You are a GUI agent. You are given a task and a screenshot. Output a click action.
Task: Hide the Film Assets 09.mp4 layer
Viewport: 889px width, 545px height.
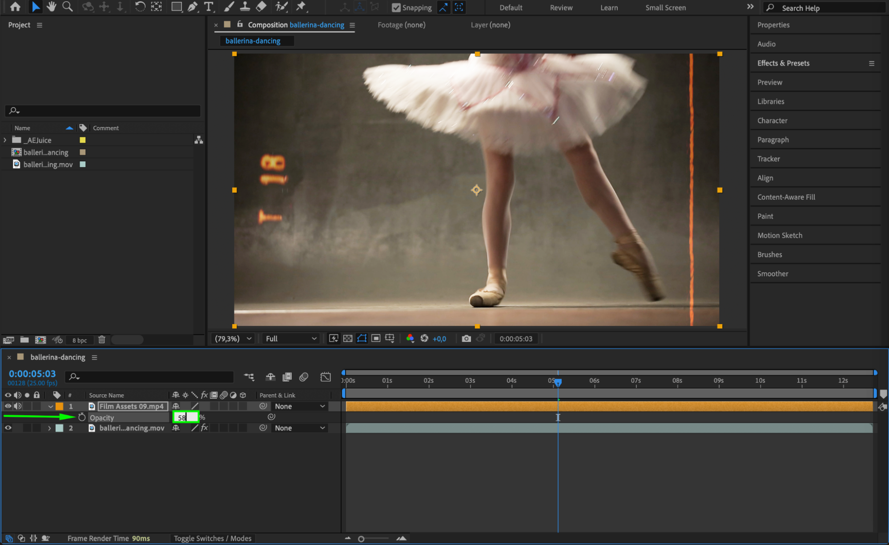(x=8, y=406)
